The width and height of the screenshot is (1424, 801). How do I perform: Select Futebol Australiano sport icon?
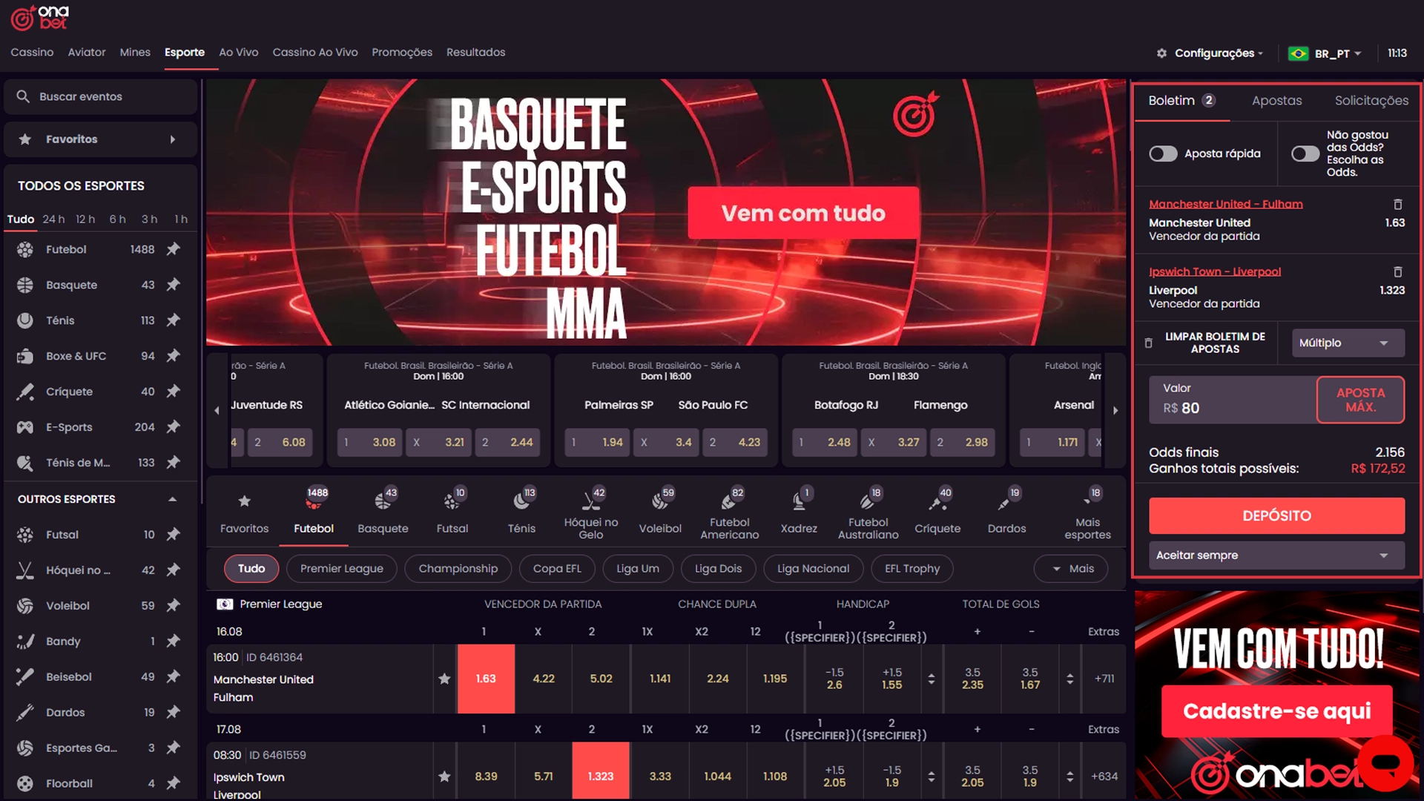pyautogui.click(x=868, y=511)
